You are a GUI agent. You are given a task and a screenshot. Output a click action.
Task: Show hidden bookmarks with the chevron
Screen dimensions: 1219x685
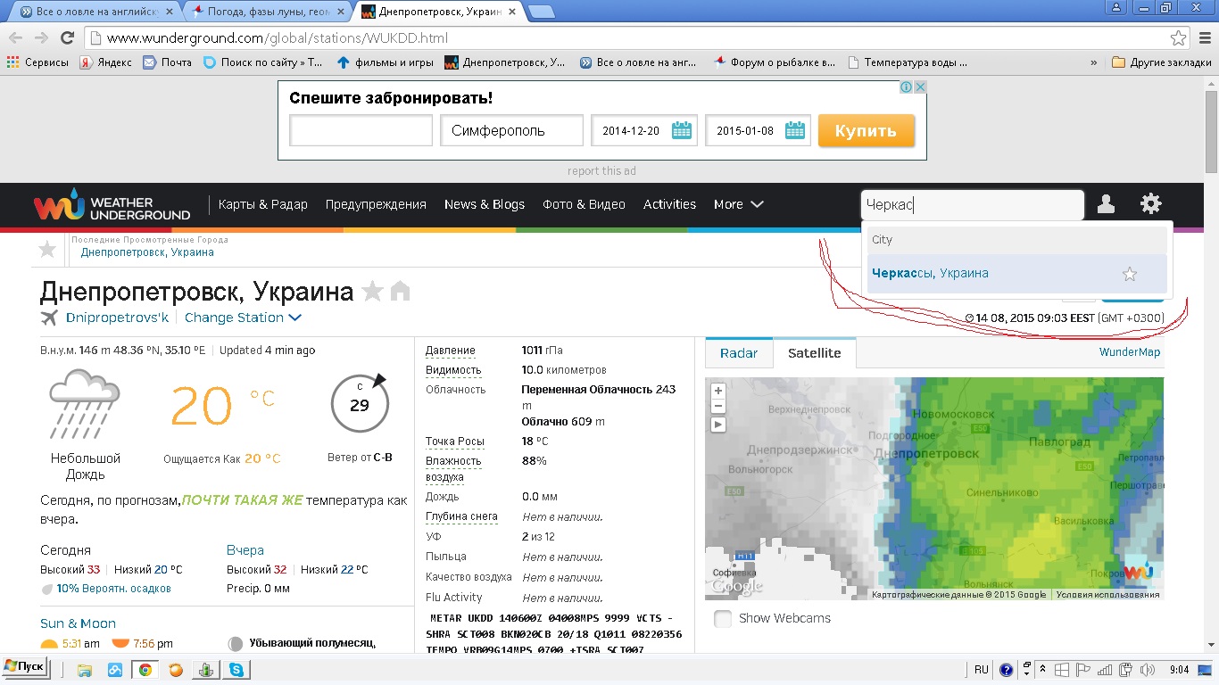[1093, 62]
